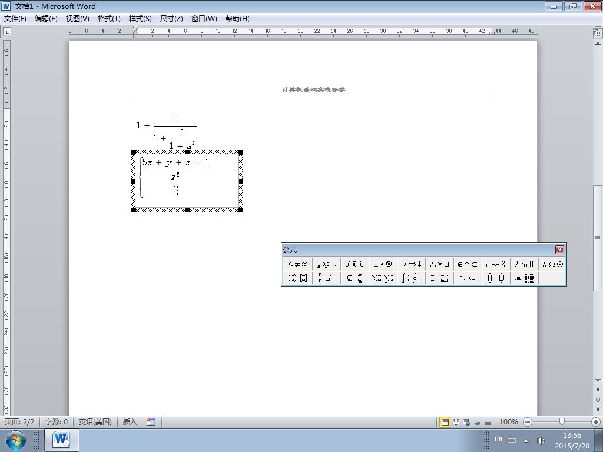Screen dimensions: 603x452
Task: Click the zoom in plus button
Action: pos(596,422)
